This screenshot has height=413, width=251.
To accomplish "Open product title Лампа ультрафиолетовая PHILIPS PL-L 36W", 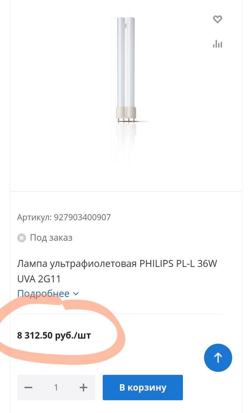I will [117, 263].
